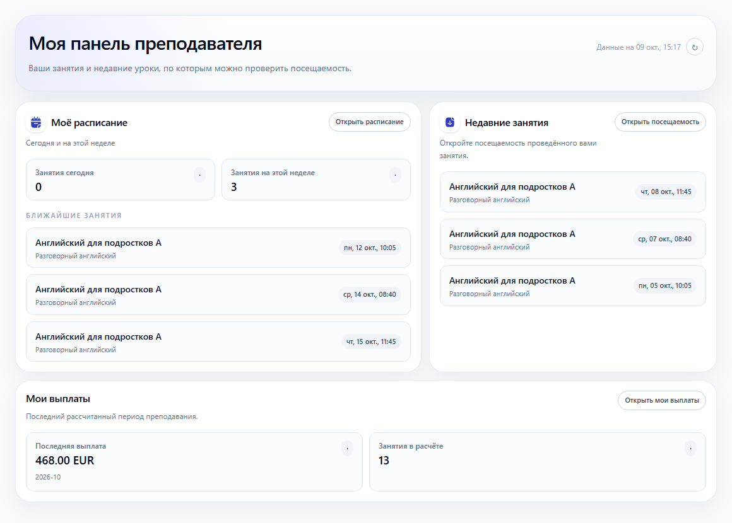This screenshot has width=732, height=523.
Task: Open recent lesson from пн, 05 окт., 10:05
Action: coord(572,285)
